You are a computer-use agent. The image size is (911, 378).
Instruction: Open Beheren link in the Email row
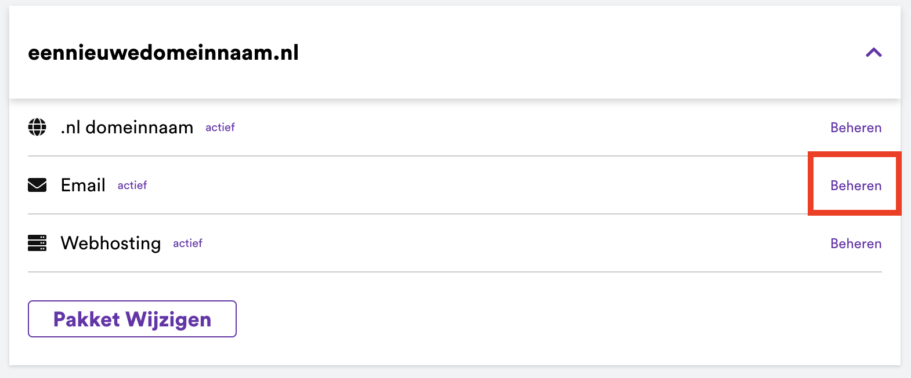855,186
